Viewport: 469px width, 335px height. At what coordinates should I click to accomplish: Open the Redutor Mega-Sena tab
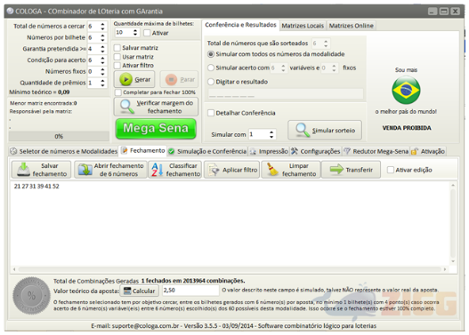[x=376, y=151]
